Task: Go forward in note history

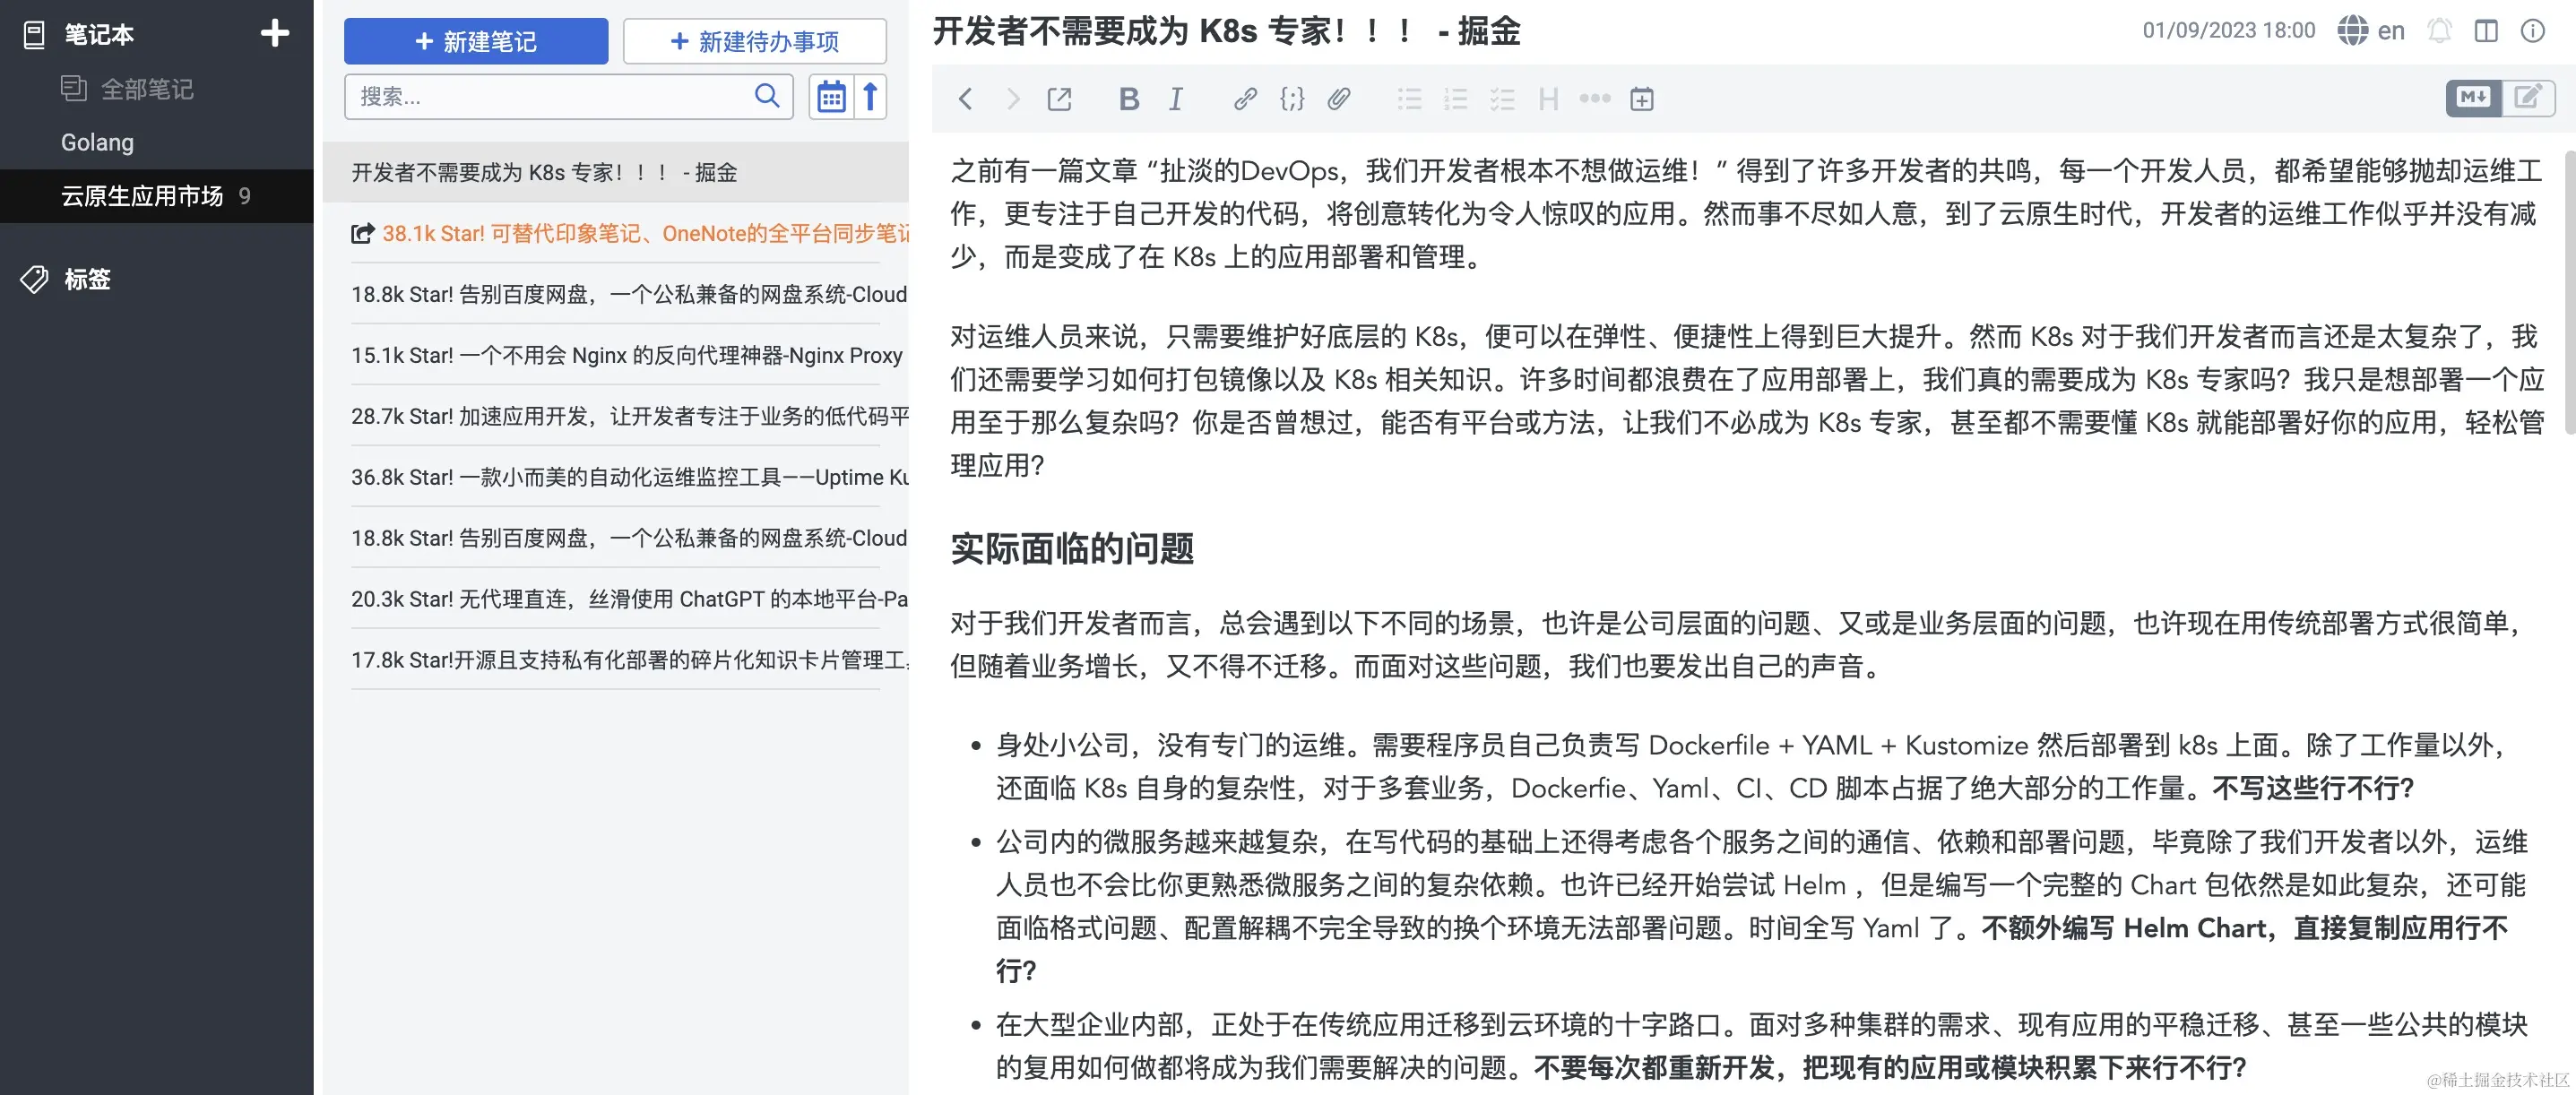Action: (x=1013, y=98)
